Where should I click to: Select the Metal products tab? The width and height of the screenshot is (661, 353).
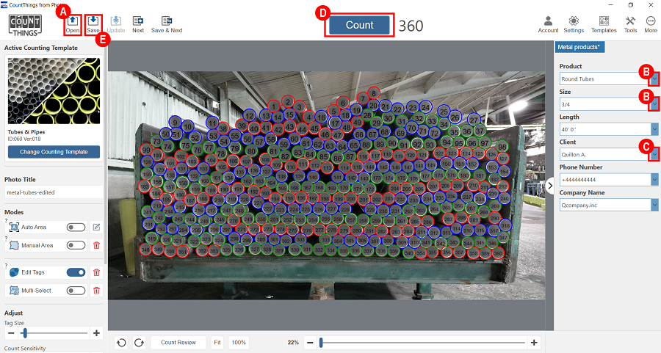pyautogui.click(x=581, y=48)
